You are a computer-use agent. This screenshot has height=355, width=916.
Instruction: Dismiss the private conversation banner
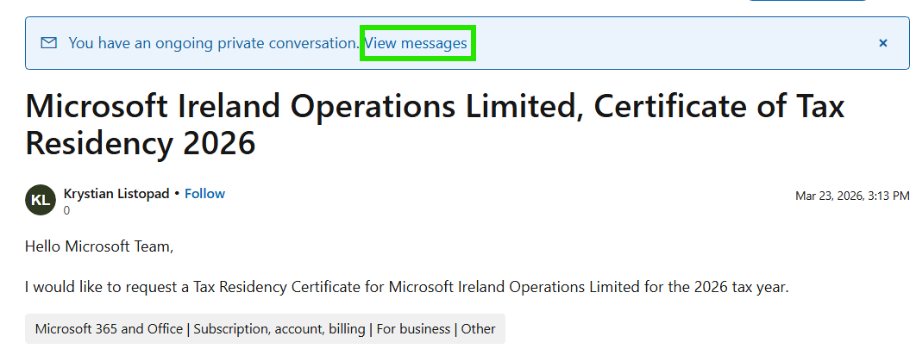[x=883, y=43]
